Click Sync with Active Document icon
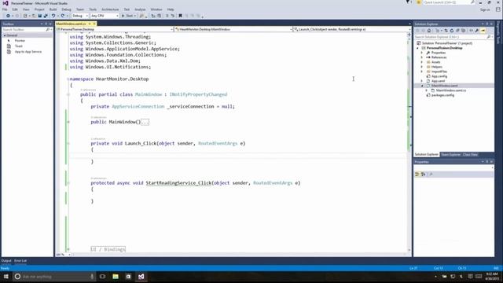Viewport: 503px width, 283px height. point(446,31)
